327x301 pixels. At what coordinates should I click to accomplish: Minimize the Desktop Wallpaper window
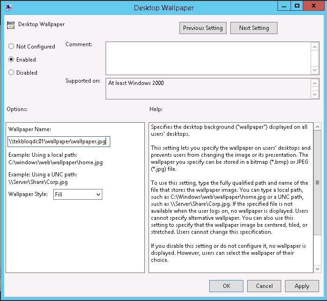coord(284,6)
